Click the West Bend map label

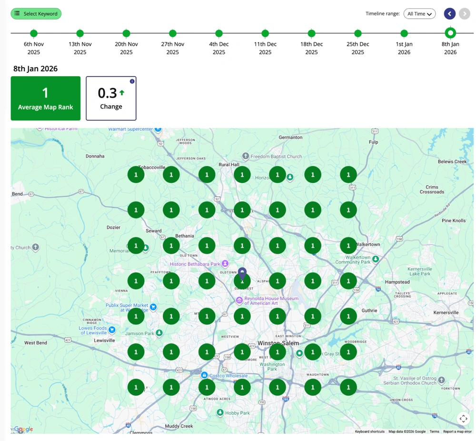[x=36, y=342]
